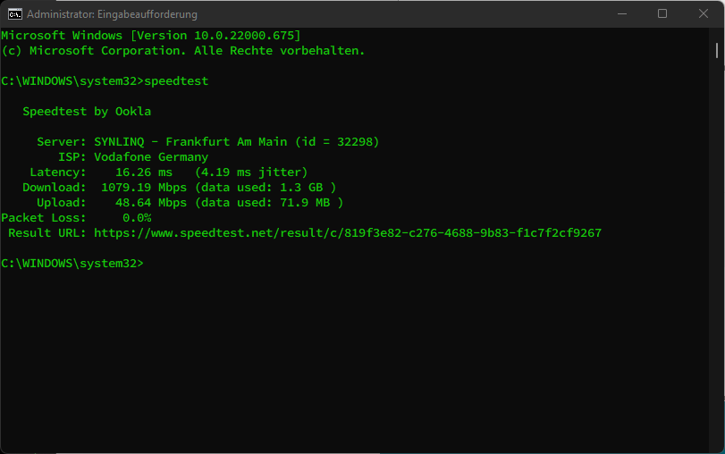This screenshot has width=725, height=454.
Task: Minimize the Eingabeaufforderung window
Action: click(621, 14)
